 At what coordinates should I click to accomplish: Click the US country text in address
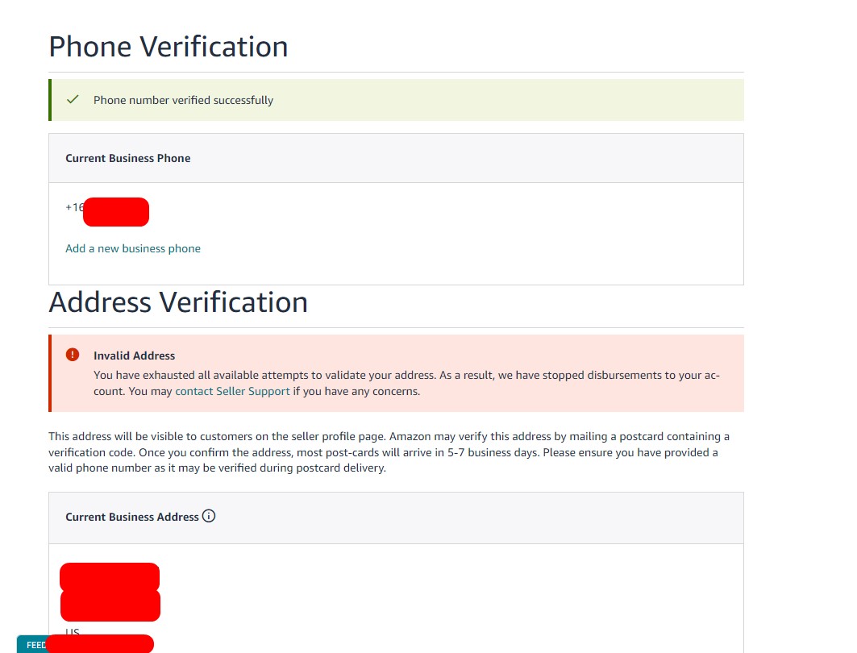[73, 631]
